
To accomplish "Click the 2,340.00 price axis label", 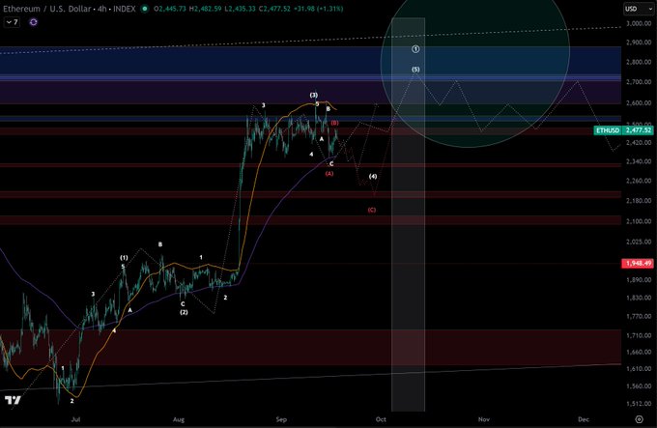I will pos(639,161).
